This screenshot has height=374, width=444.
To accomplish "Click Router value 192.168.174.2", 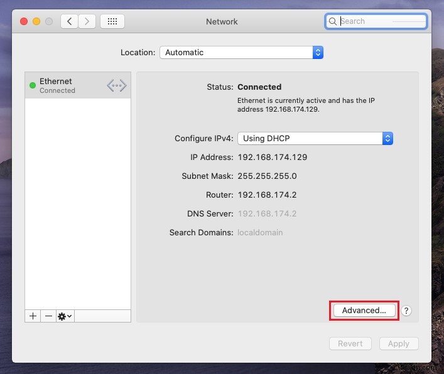I will coord(267,195).
